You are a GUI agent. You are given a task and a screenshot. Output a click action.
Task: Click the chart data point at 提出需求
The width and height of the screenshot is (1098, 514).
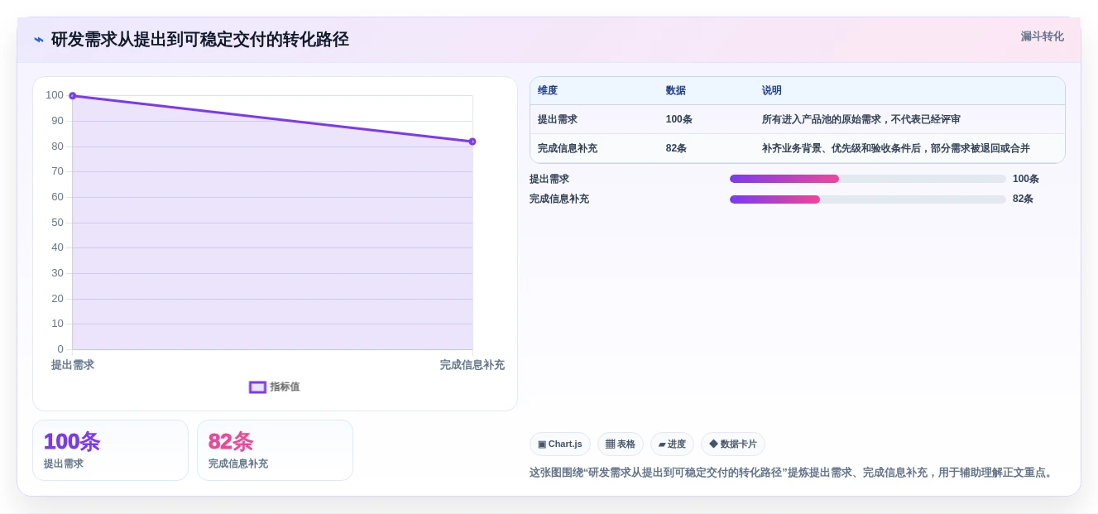[x=73, y=96]
